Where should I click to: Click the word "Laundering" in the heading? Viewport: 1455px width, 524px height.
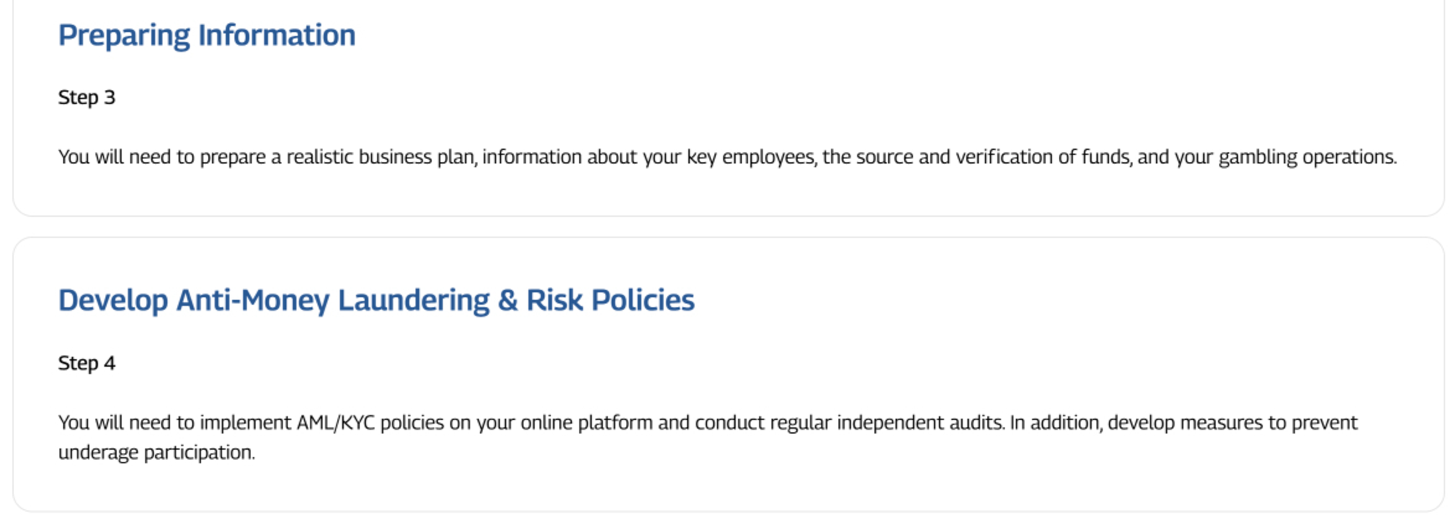click(x=414, y=301)
